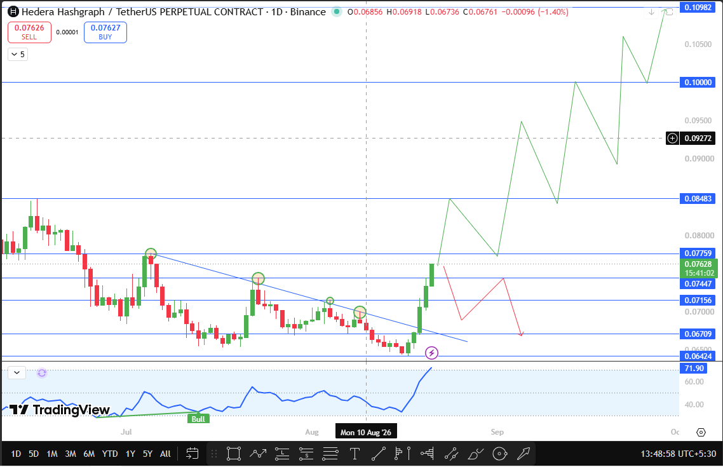Maximize the chart pane
The width and height of the screenshot is (723, 467).
click(x=669, y=12)
